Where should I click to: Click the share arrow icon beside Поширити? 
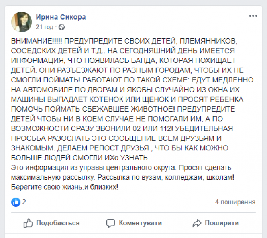tap(197, 223)
